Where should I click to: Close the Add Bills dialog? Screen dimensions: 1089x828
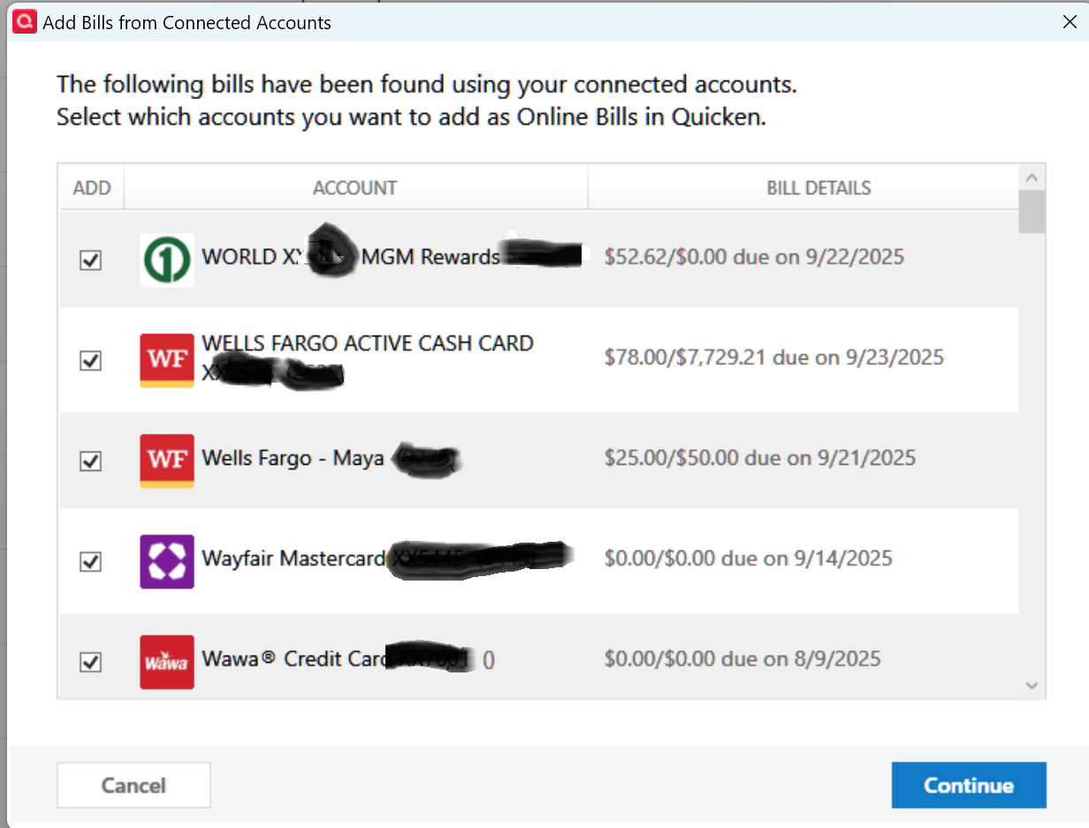coord(1070,22)
